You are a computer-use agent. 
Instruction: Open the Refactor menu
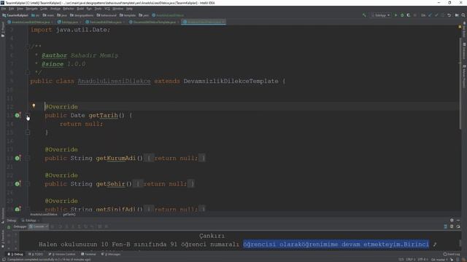[x=69, y=9]
